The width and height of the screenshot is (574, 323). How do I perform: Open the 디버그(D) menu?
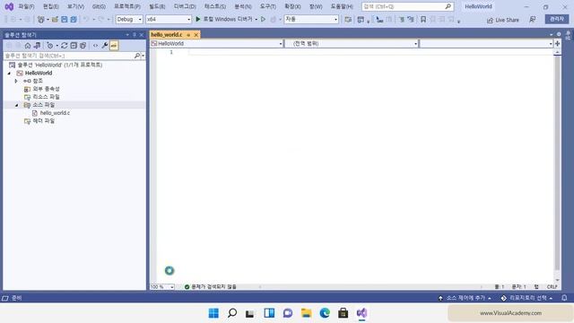(185, 6)
